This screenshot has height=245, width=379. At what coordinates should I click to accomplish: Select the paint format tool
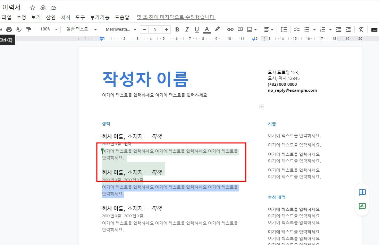28,29
